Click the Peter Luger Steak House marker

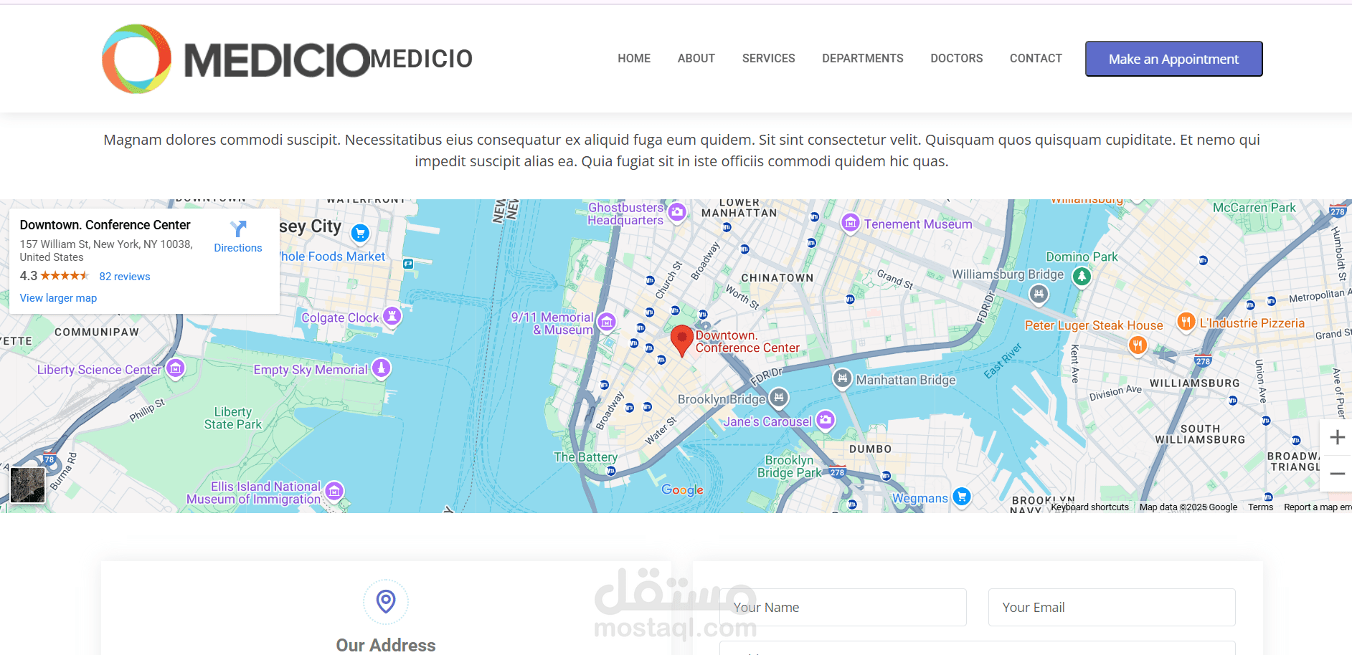[x=1138, y=345]
